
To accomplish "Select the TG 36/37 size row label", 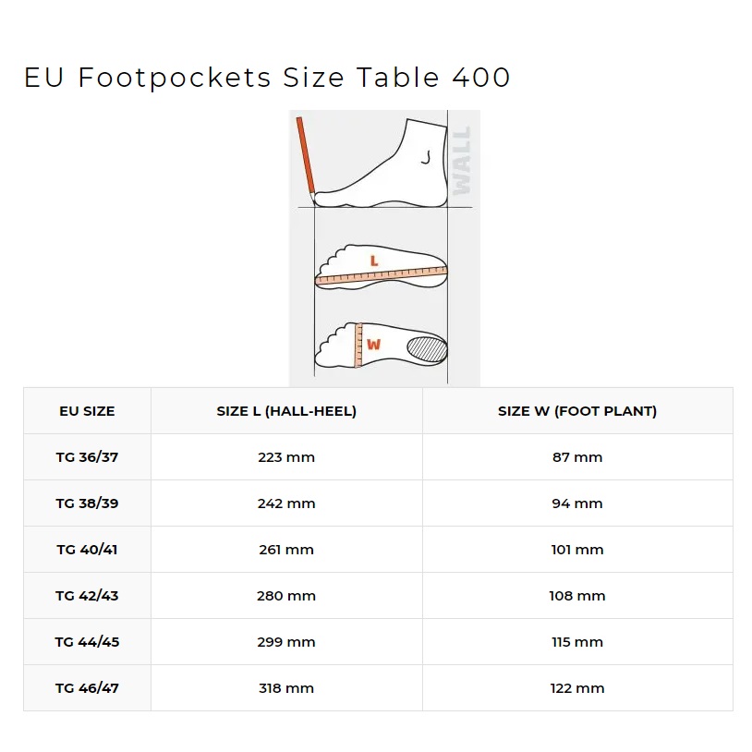I will 87,457.
